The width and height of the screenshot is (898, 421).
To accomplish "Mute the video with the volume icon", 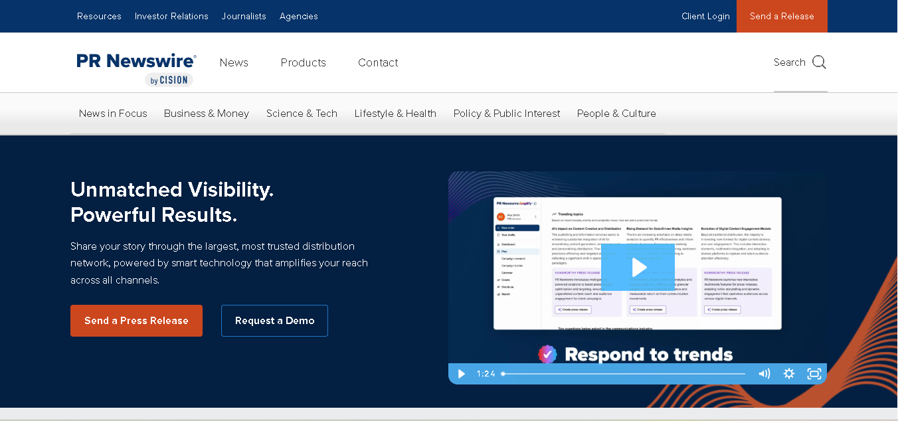I will (x=764, y=374).
